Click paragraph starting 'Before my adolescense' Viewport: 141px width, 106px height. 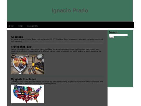[56, 51]
